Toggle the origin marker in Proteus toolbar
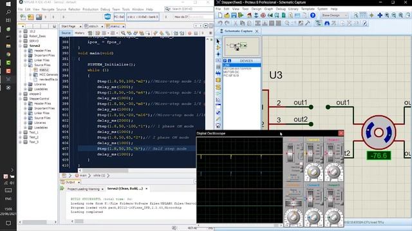The height and width of the screenshot is (231, 412). click(x=371, y=15)
